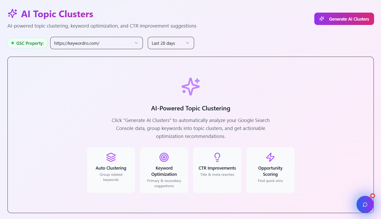Screen dimensions: 381x219
Task: Select the Auto Clustering feature card
Action: [x=111, y=170]
